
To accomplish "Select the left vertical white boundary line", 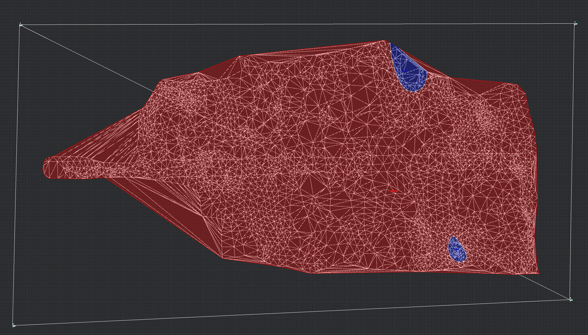I will (16, 175).
